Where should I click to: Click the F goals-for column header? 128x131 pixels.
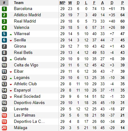click(94, 3)
